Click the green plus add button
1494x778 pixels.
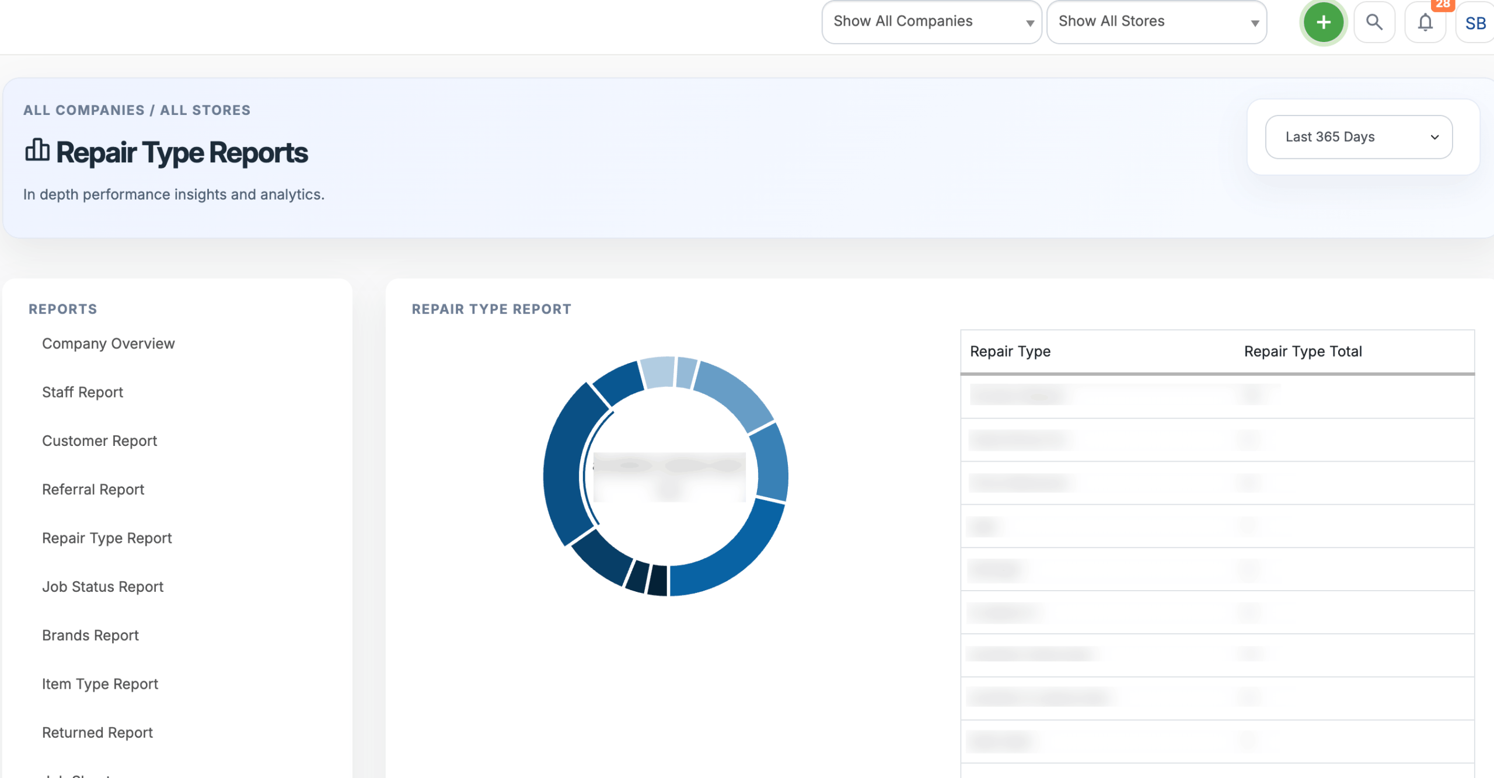[1323, 23]
